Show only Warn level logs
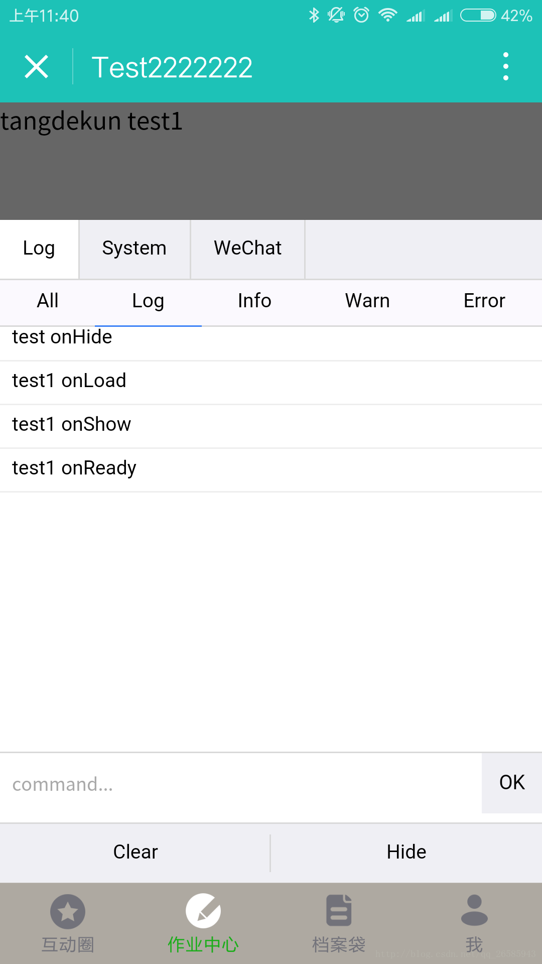542x964 pixels. click(367, 301)
